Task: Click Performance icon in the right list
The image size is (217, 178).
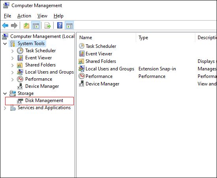Action: click(82, 76)
